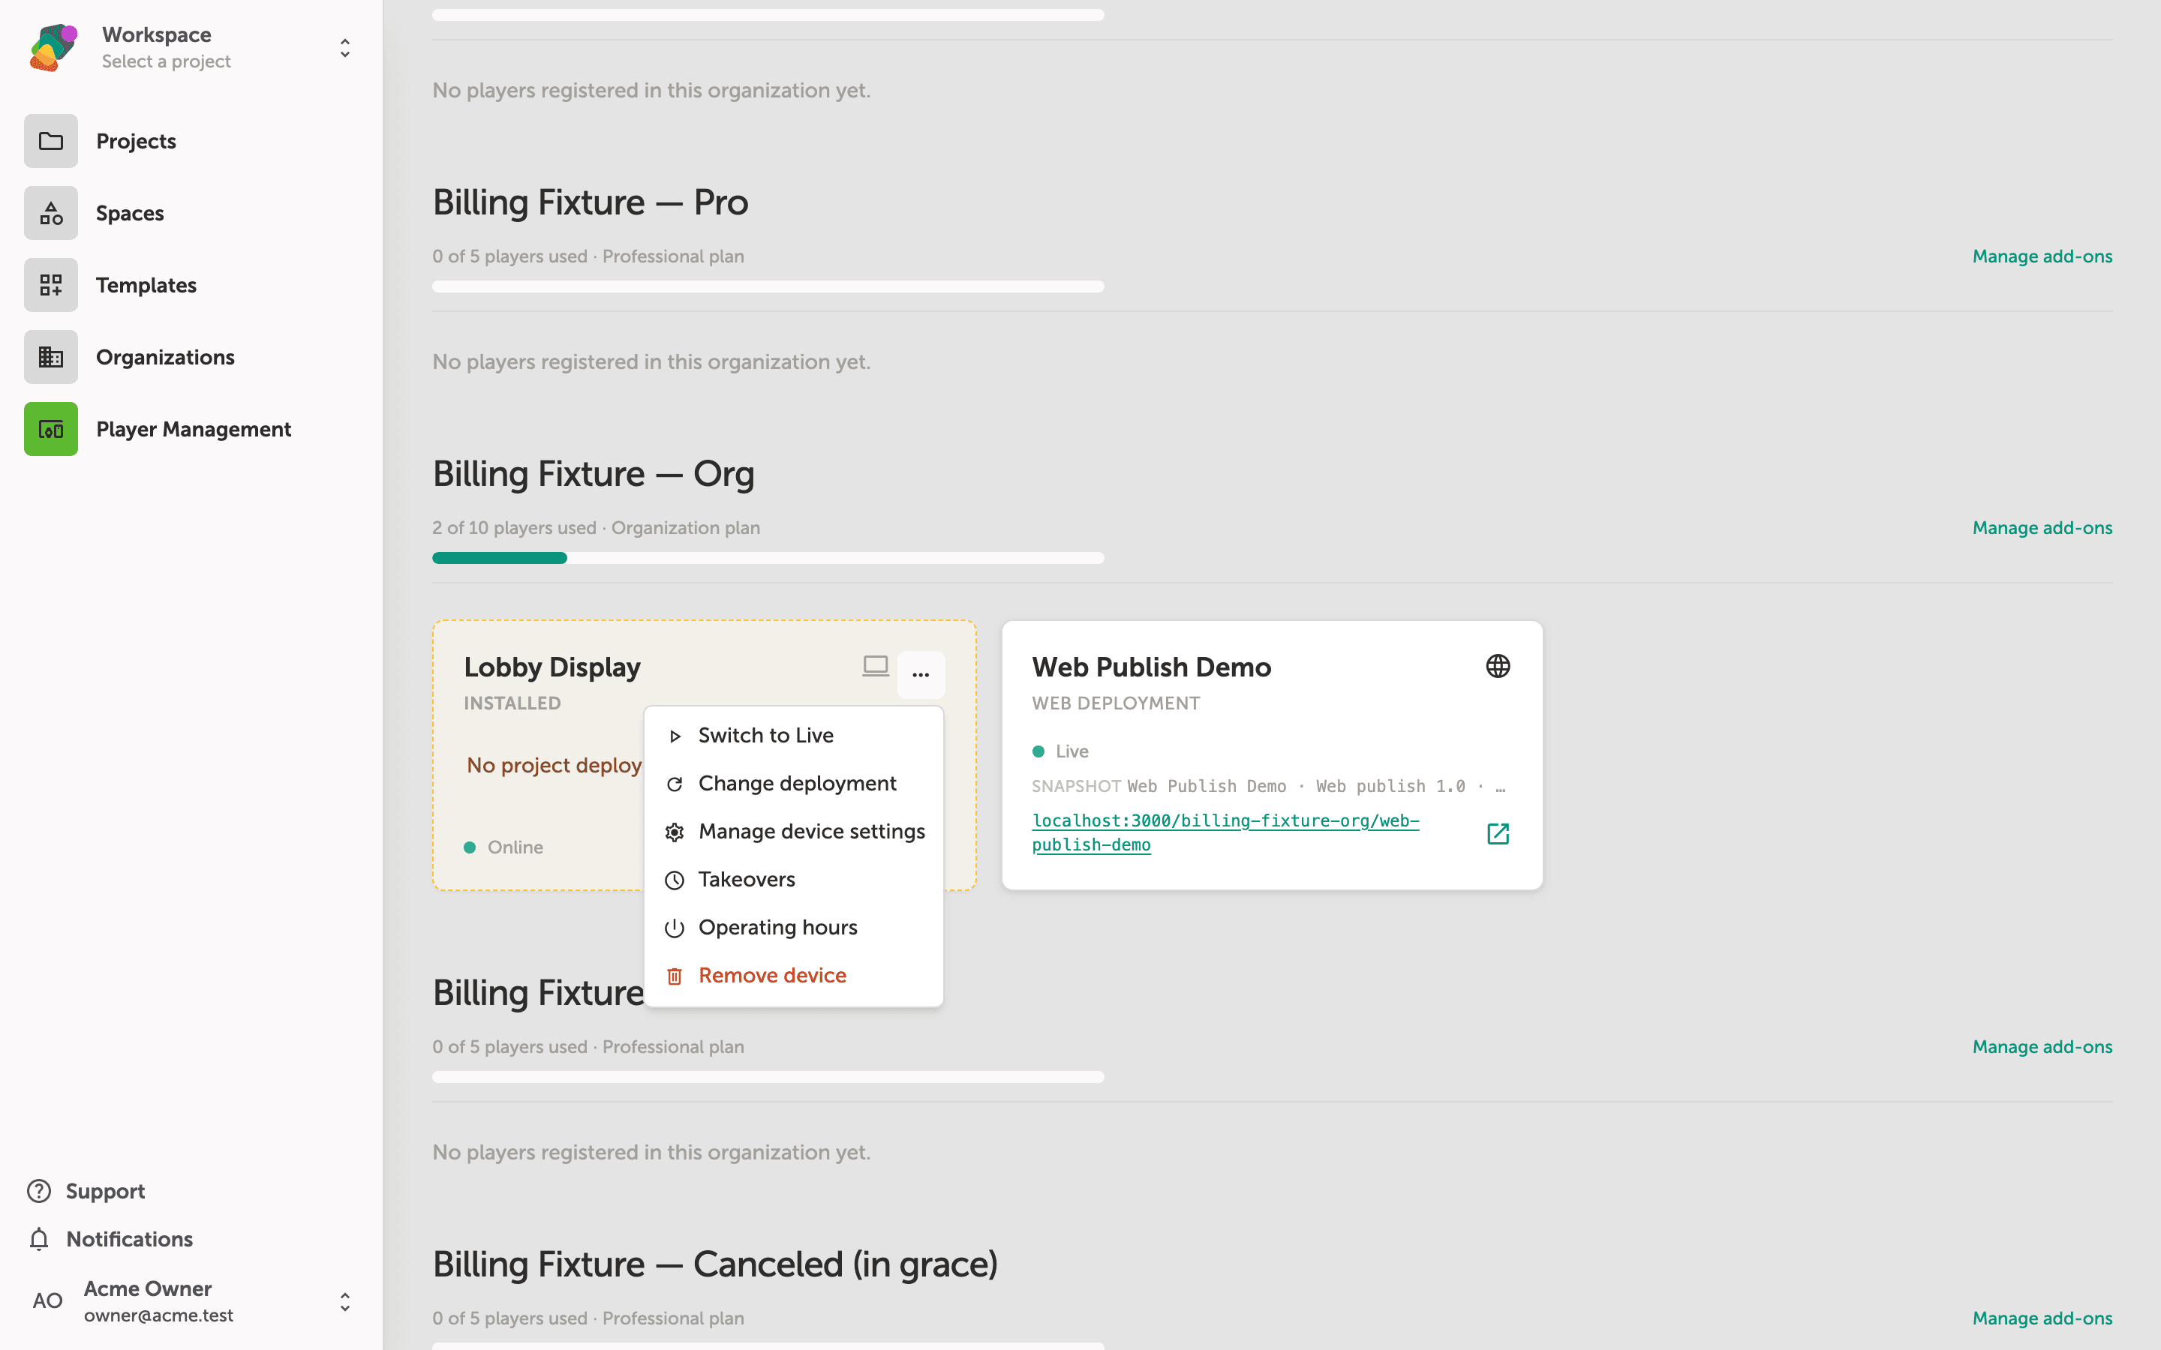2161x1350 pixels.
Task: Click the Online status on Lobby Display
Action: click(503, 847)
